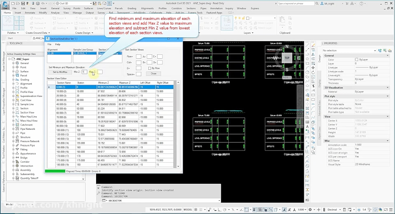Toggle the selection cycling icon in status bar
This screenshot has width=395, height=214.
point(265,210)
